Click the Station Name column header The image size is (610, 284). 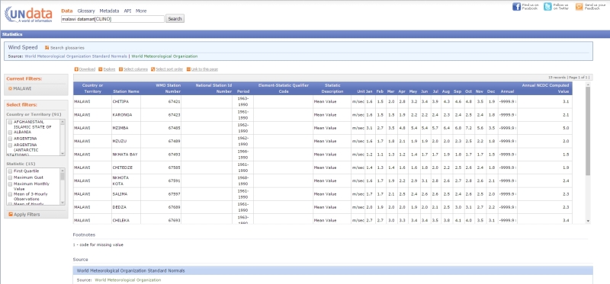click(x=126, y=91)
